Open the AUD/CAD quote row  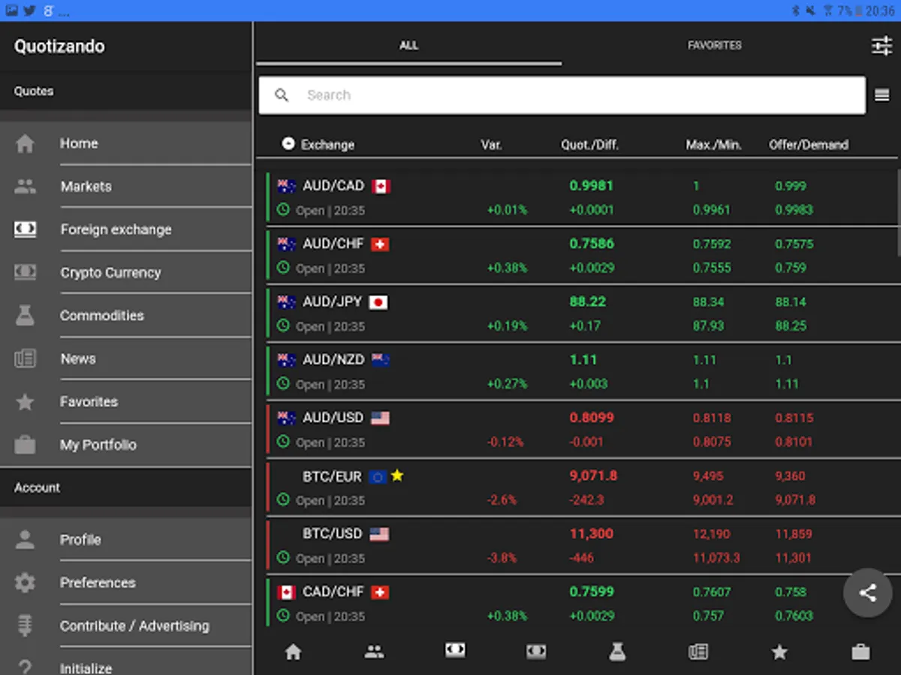click(x=582, y=198)
